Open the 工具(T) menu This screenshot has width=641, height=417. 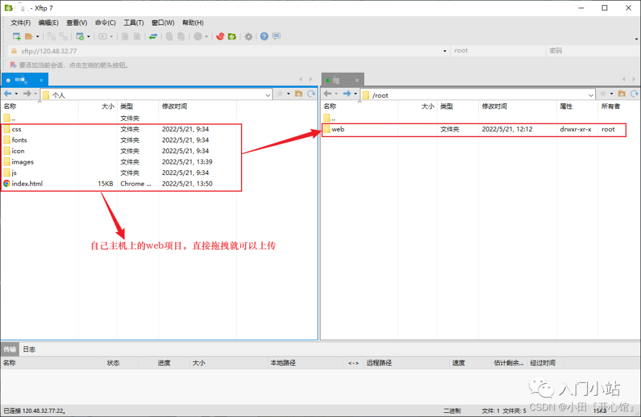133,23
